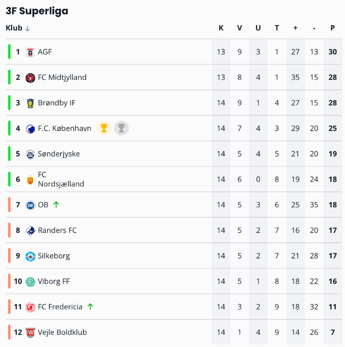The height and width of the screenshot is (347, 345).
Task: Click the silver trophy icon beside F.C. København
Action: point(122,128)
